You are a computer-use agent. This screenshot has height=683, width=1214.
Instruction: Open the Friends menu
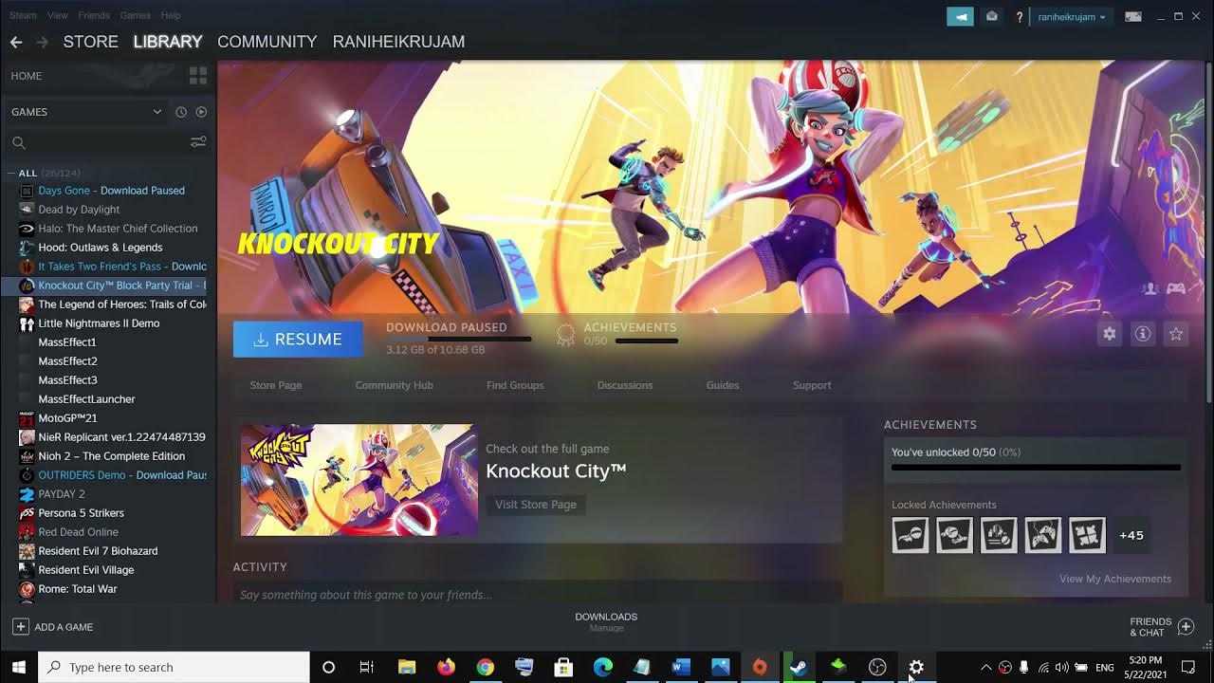pos(94,15)
